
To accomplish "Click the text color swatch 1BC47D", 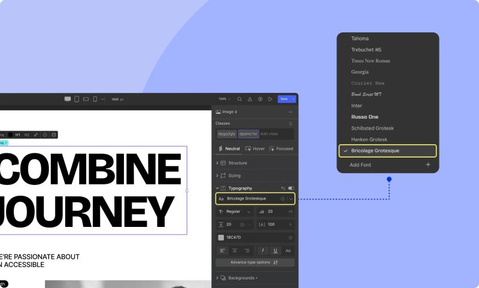I will (221, 238).
